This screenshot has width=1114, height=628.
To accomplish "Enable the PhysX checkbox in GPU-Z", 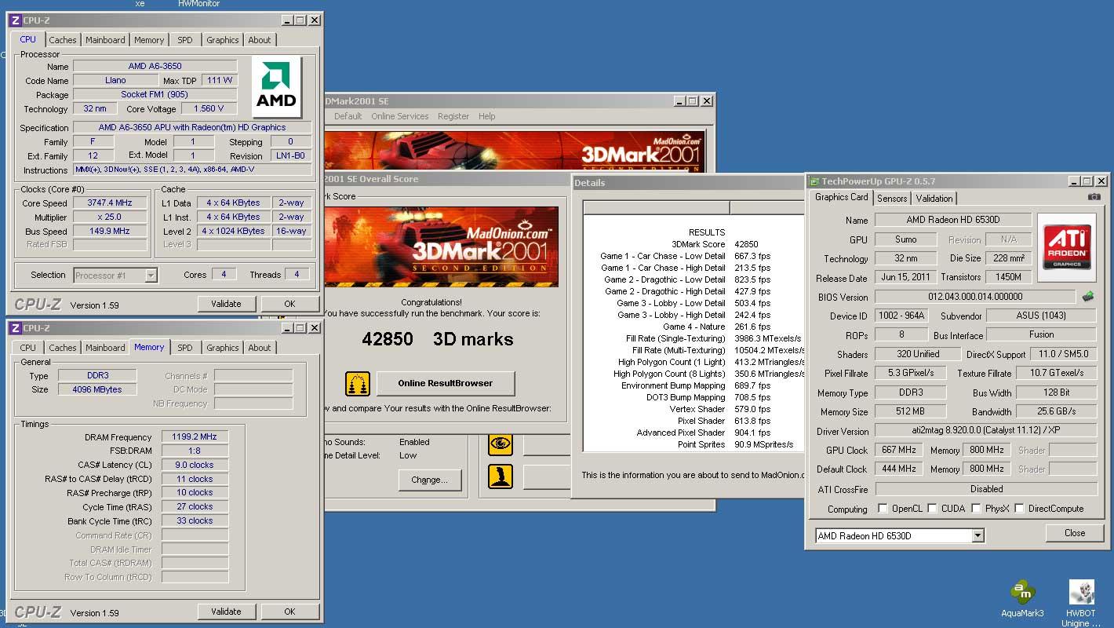I will 976,509.
